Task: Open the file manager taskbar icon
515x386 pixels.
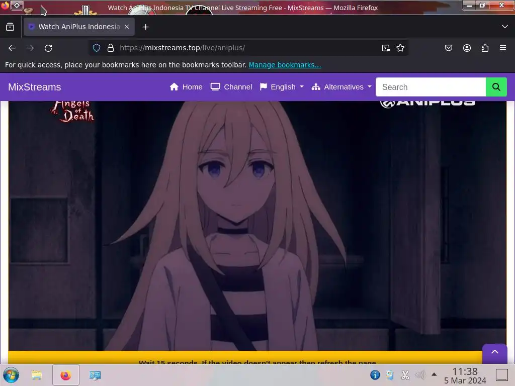Action: [36, 375]
